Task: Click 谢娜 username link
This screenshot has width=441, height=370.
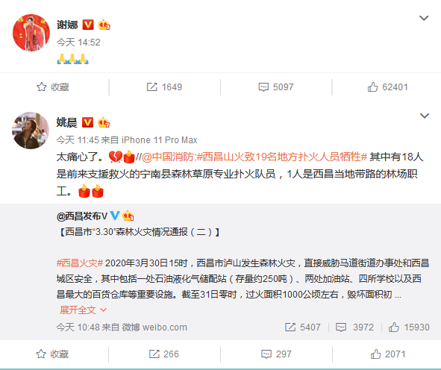Action: click(67, 25)
